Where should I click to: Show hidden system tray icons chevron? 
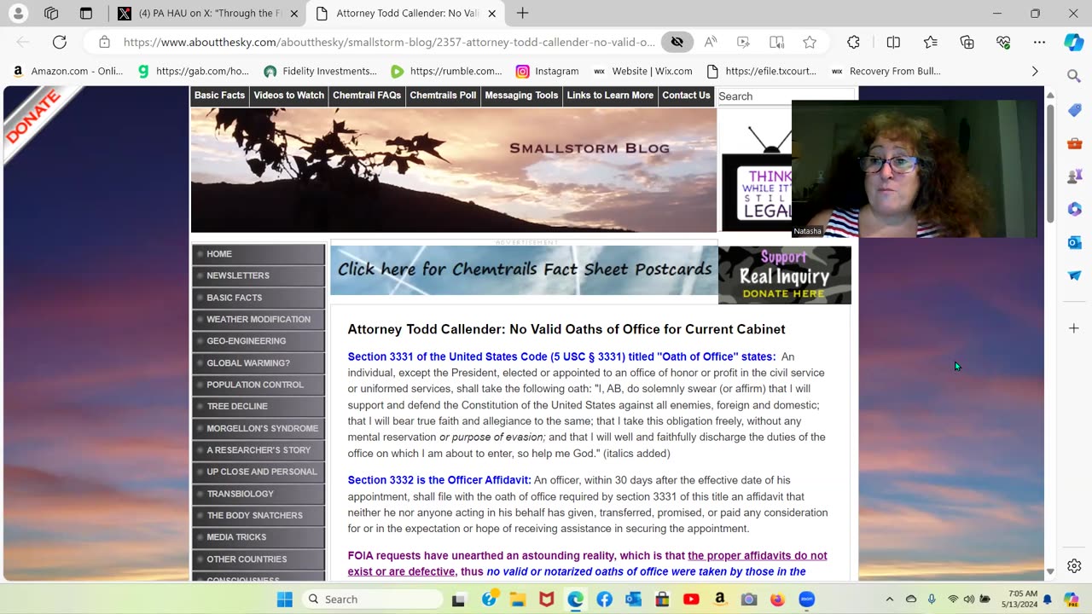pyautogui.click(x=889, y=600)
